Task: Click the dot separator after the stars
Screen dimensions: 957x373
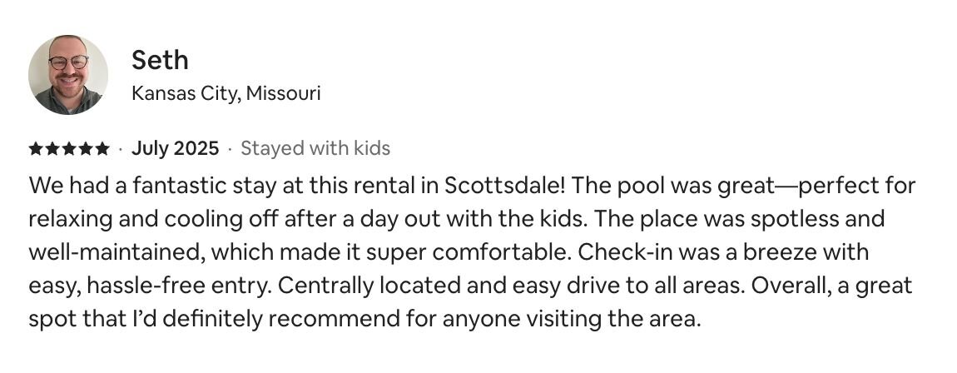Action: tap(120, 148)
